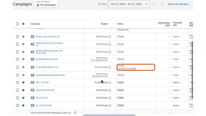
Task: Open the Digital Marketing Trainer campaign
Action: pos(47,59)
